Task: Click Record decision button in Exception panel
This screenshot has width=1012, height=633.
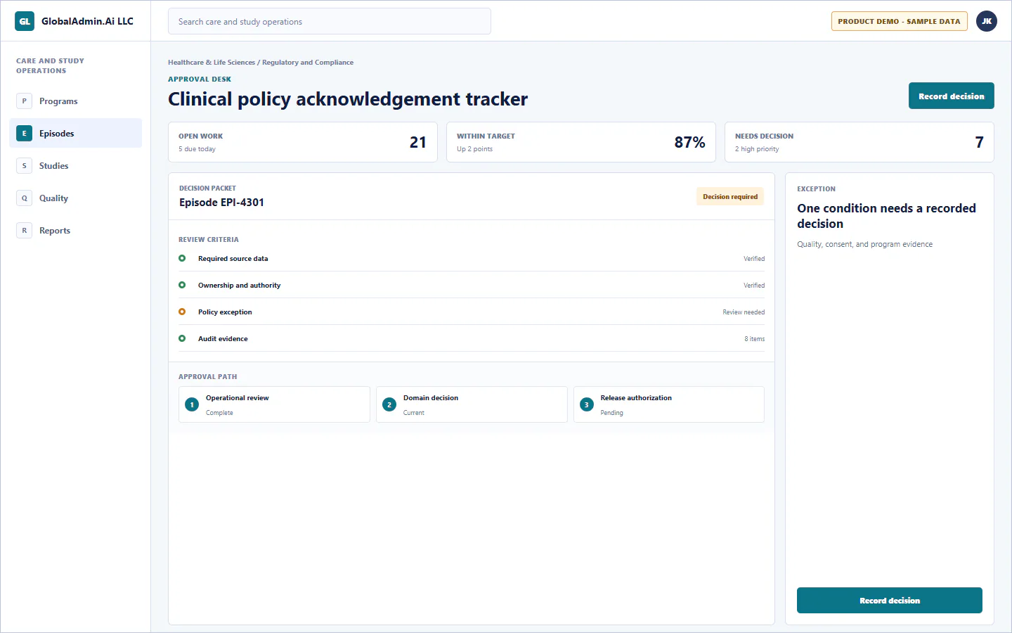Action: [890, 601]
